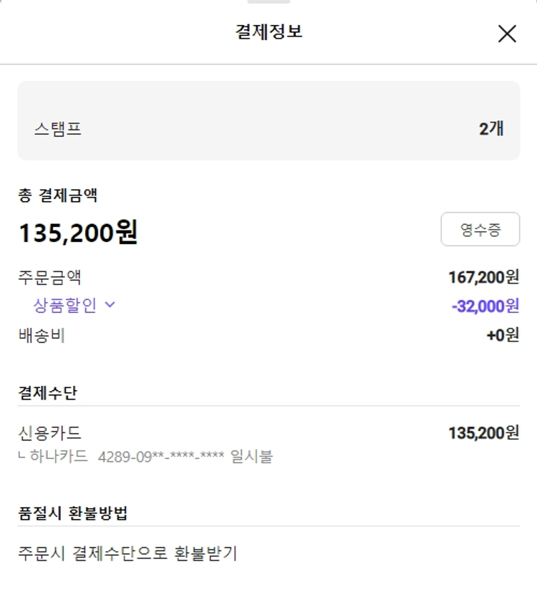
Task: Close the 결제정보 panel with X
Action: click(x=507, y=33)
